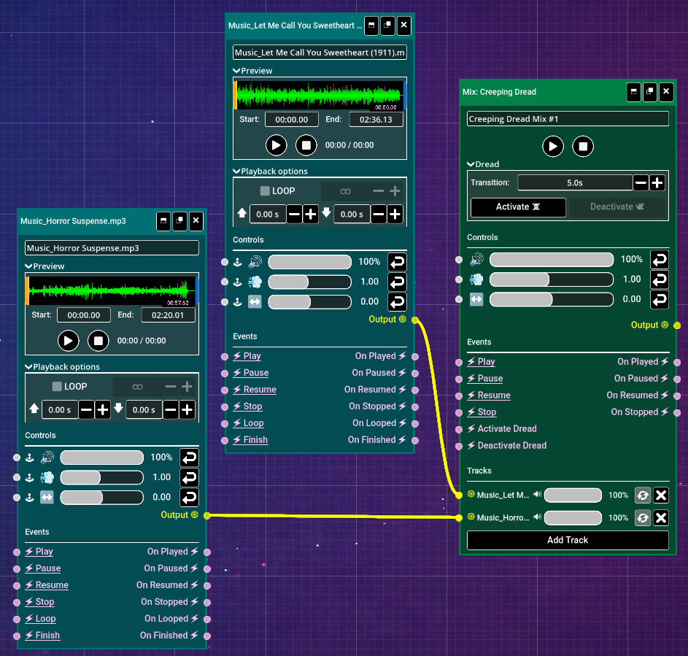The width and height of the screenshot is (688, 656).
Task: Reset volume on the Creeping Dread mix
Action: click(659, 259)
